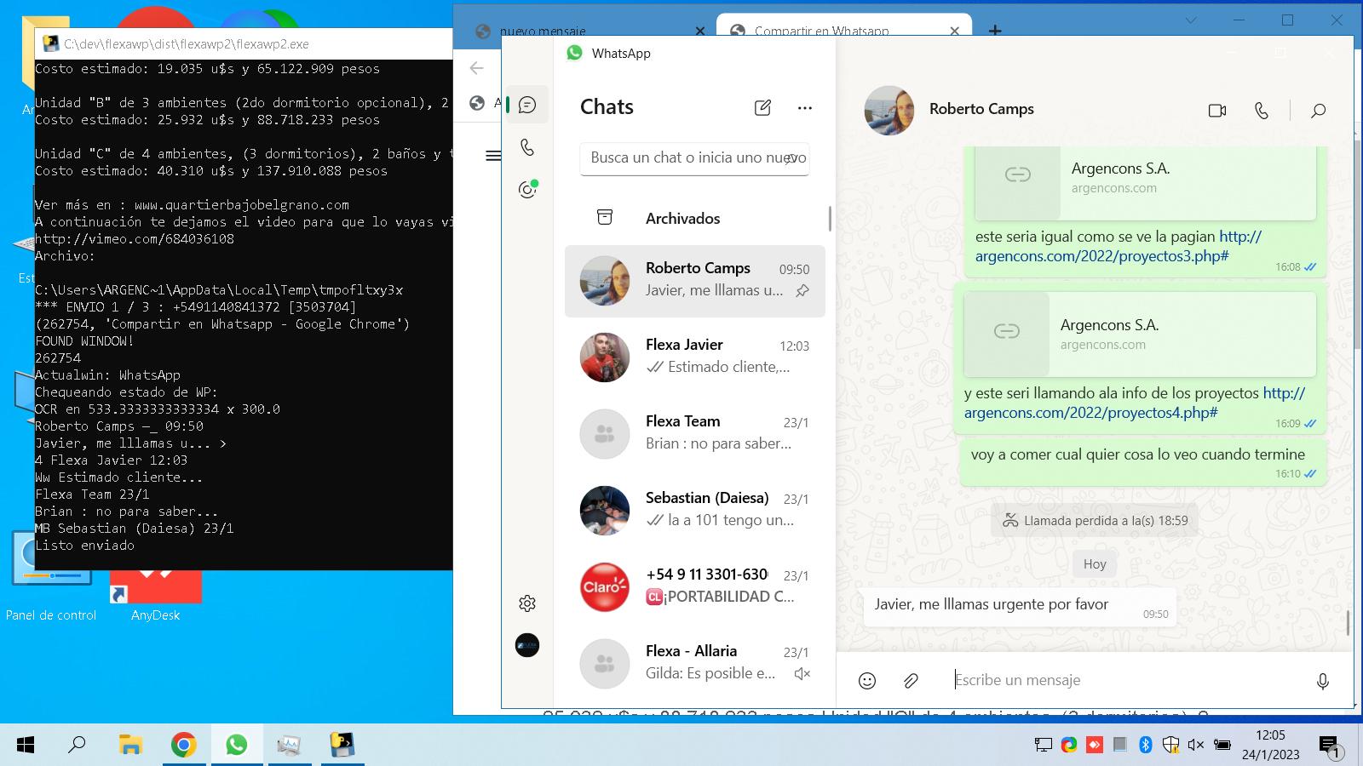Click the 'Llamada perdida a la(s) 18:59' notice
The height and width of the screenshot is (766, 1363).
click(1095, 520)
